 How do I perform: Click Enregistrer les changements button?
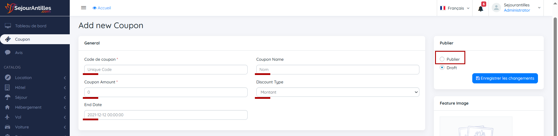click(x=505, y=78)
